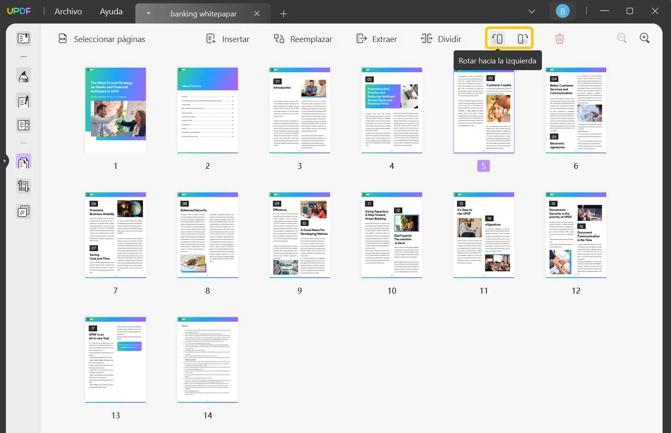Click the Reemplazar button
Screen dimensions: 671x433
click(303, 39)
